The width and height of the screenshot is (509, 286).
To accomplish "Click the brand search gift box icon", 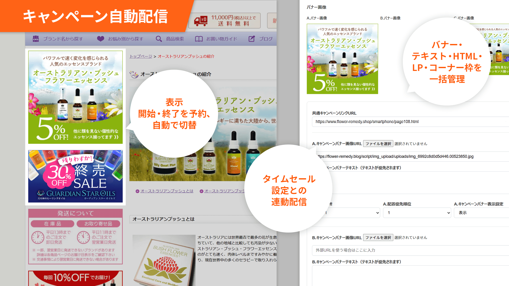I will (36, 39).
